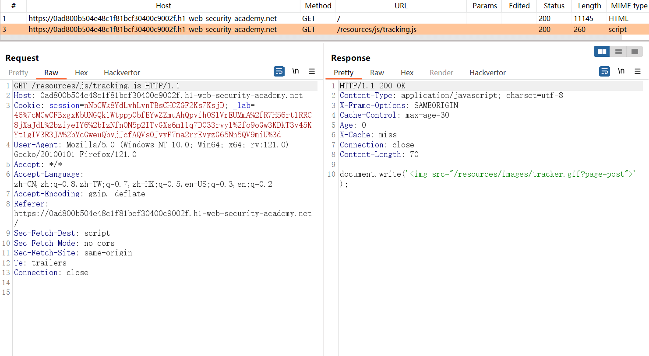Toggle word wrap icon in Request panel
The width and height of the screenshot is (649, 356).
click(279, 71)
